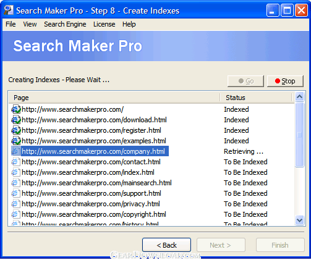This screenshot has height=260, width=311.
Task: Click the icon next to register.html row
Action: click(16, 130)
